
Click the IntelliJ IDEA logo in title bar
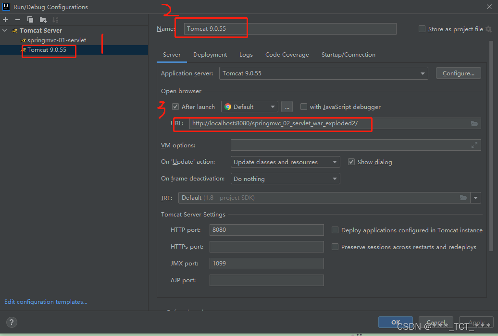point(6,7)
